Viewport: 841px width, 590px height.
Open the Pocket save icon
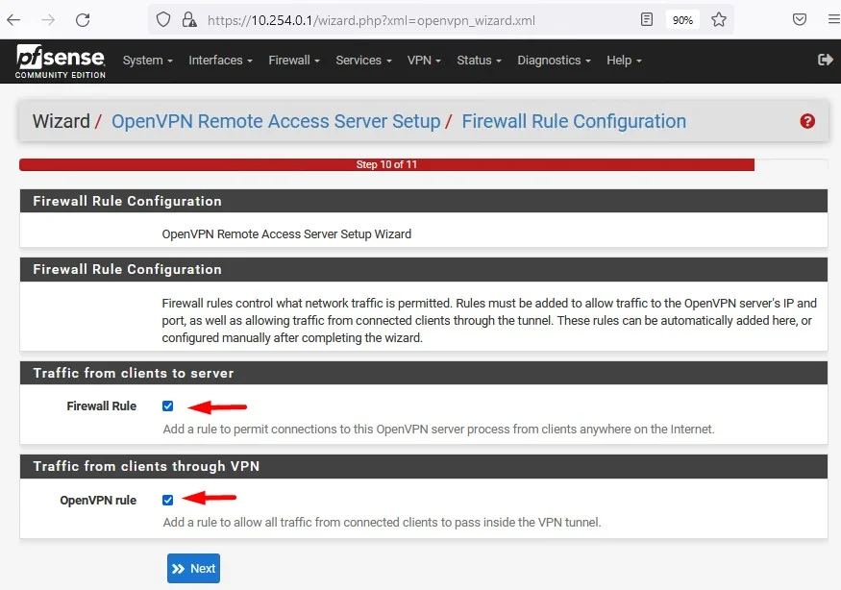(x=799, y=20)
